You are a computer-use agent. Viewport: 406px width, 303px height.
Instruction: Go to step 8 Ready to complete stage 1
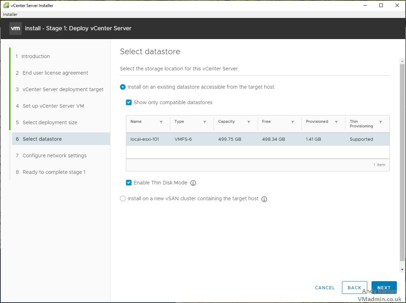(51, 172)
